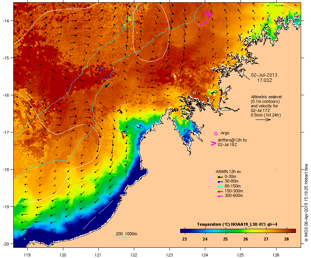
Task: Click the Argo legend label
Action: 225,133
